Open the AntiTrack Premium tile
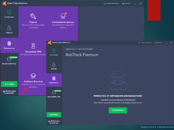Screen dimensions: 174x130 (x=33, y=80)
